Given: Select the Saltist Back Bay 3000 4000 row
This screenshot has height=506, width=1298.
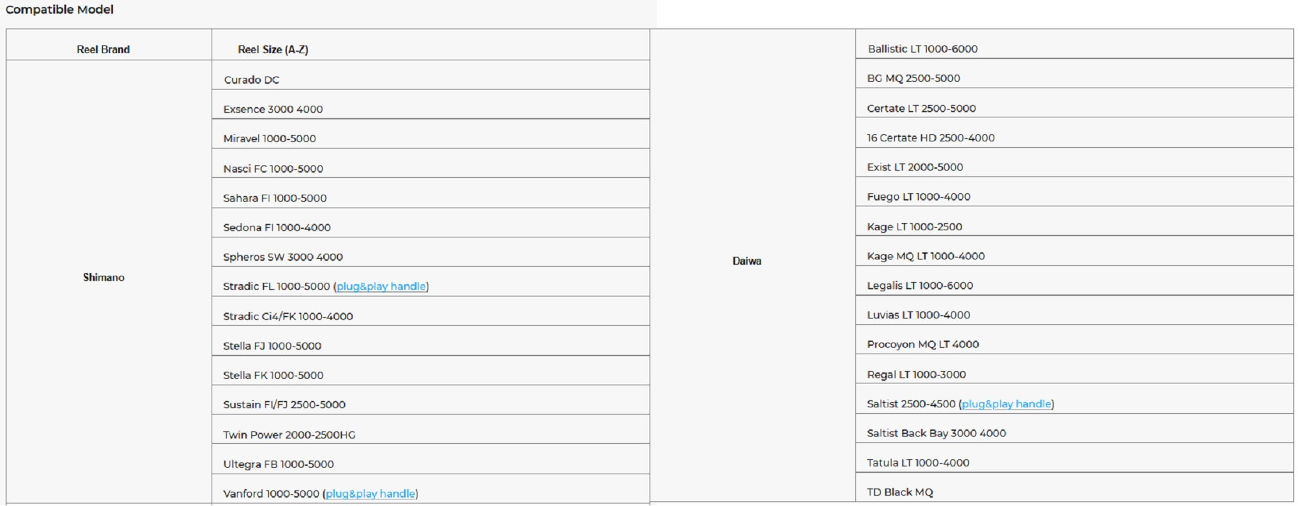Looking at the screenshot, I should tap(936, 433).
